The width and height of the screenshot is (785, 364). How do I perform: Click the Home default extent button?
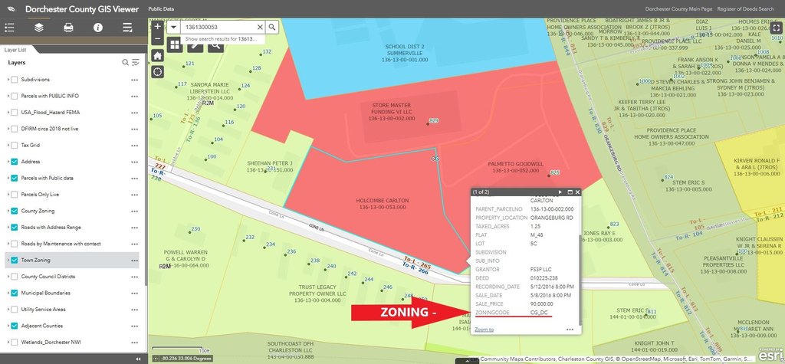tap(158, 55)
